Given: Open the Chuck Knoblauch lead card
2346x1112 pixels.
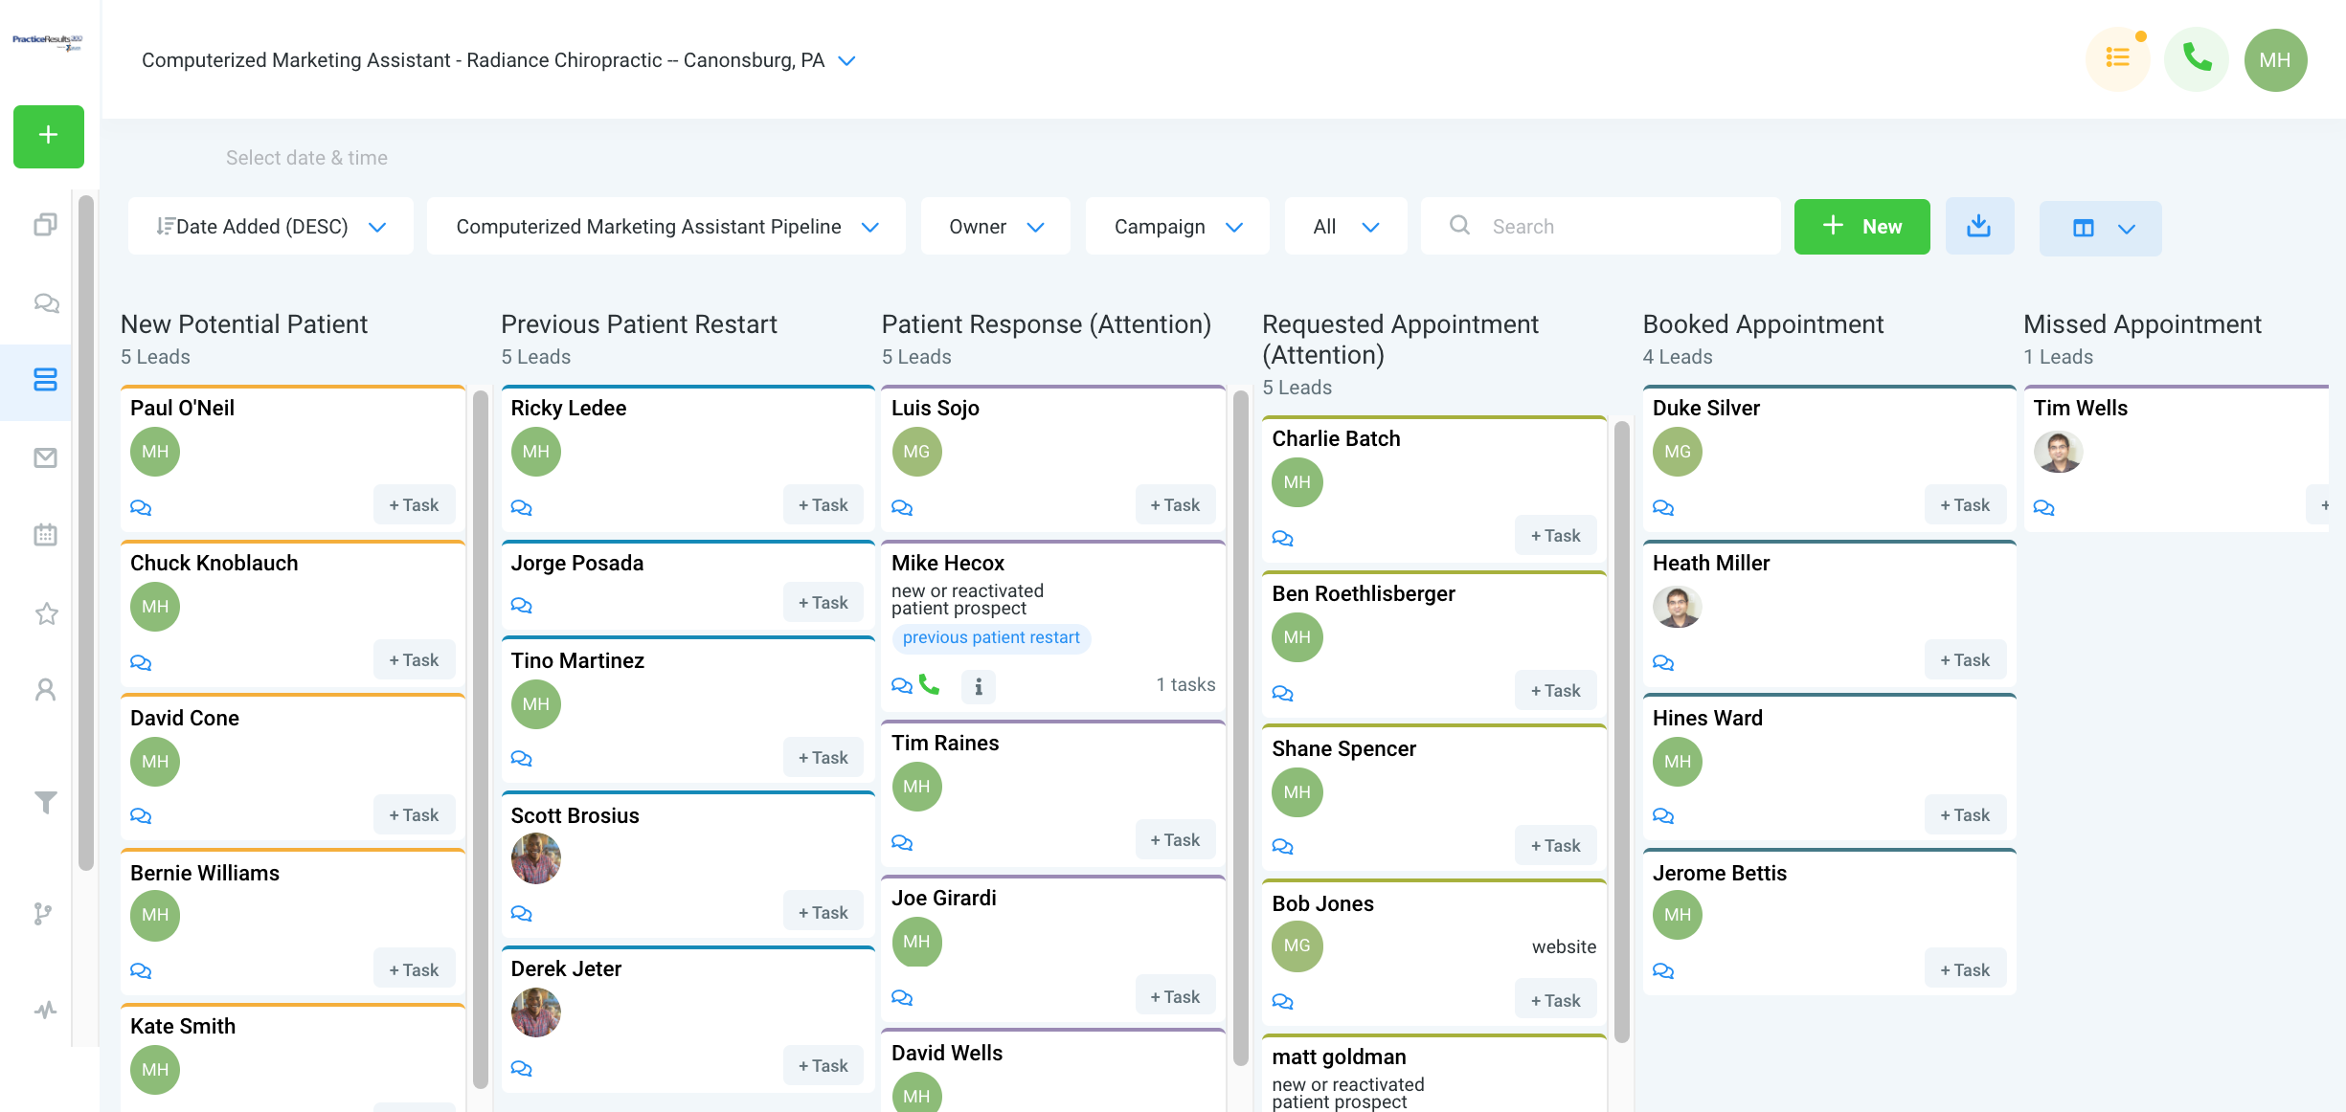Looking at the screenshot, I should point(293,613).
